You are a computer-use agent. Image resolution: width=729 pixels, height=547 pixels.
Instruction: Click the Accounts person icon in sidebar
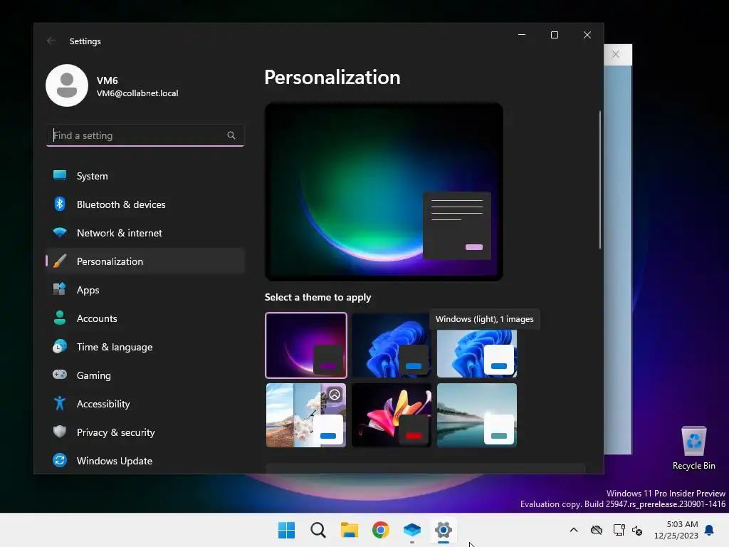pyautogui.click(x=60, y=318)
